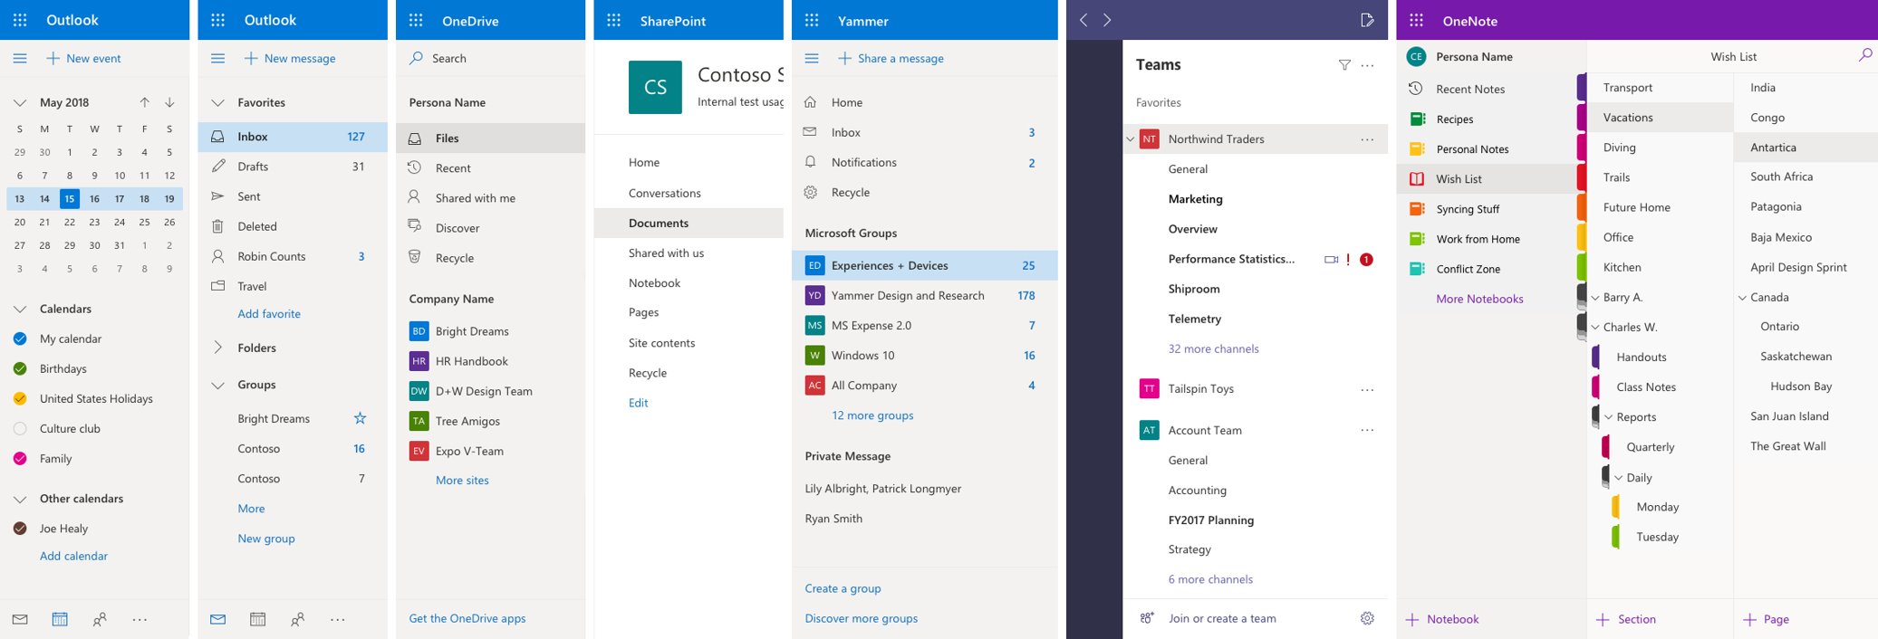This screenshot has width=1878, height=639.
Task: Click the hamburger menu beside New message
Action: coord(217,58)
